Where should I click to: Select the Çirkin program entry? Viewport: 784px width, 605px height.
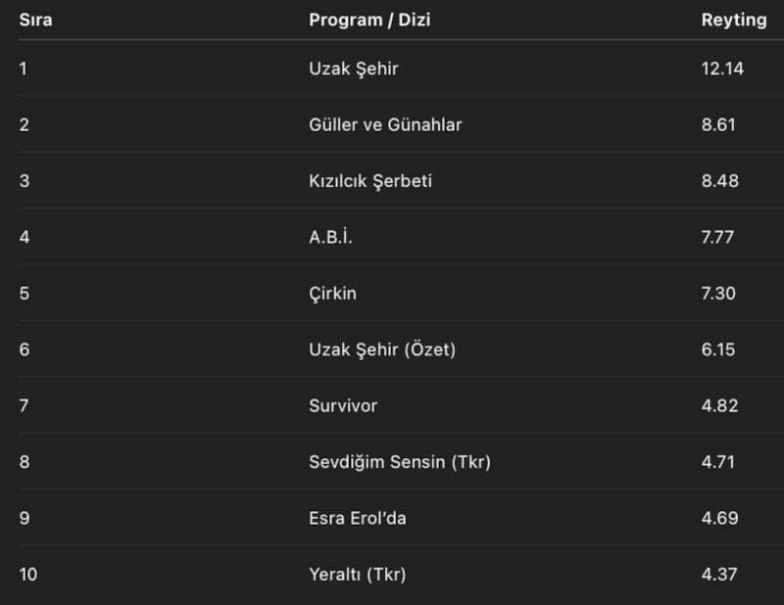pyautogui.click(x=333, y=293)
